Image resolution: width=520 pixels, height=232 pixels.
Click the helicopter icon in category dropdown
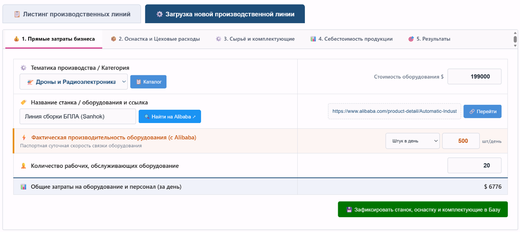tap(30, 82)
